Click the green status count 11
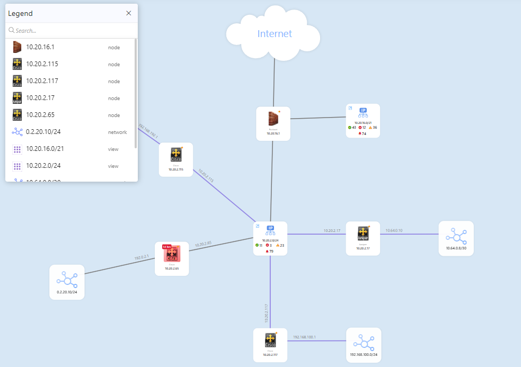 pos(259,245)
